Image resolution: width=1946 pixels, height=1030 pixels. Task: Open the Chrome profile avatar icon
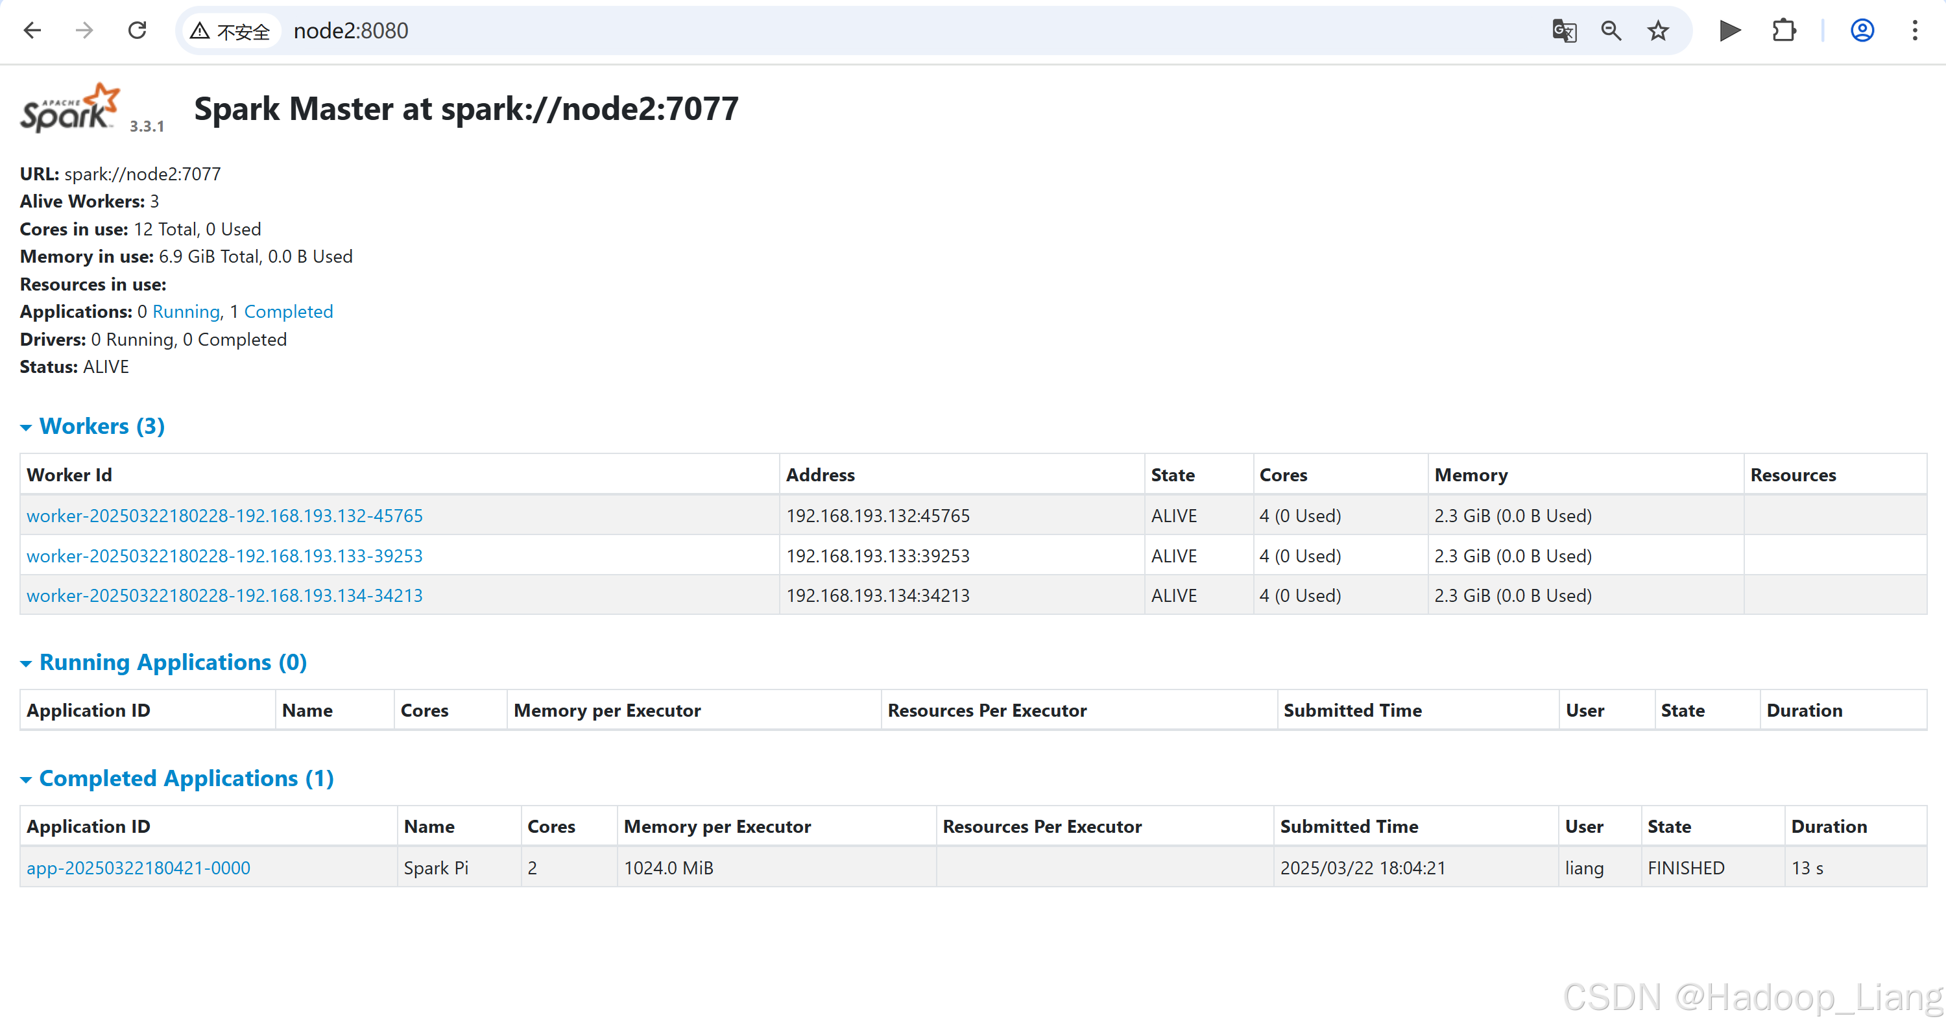(1862, 31)
